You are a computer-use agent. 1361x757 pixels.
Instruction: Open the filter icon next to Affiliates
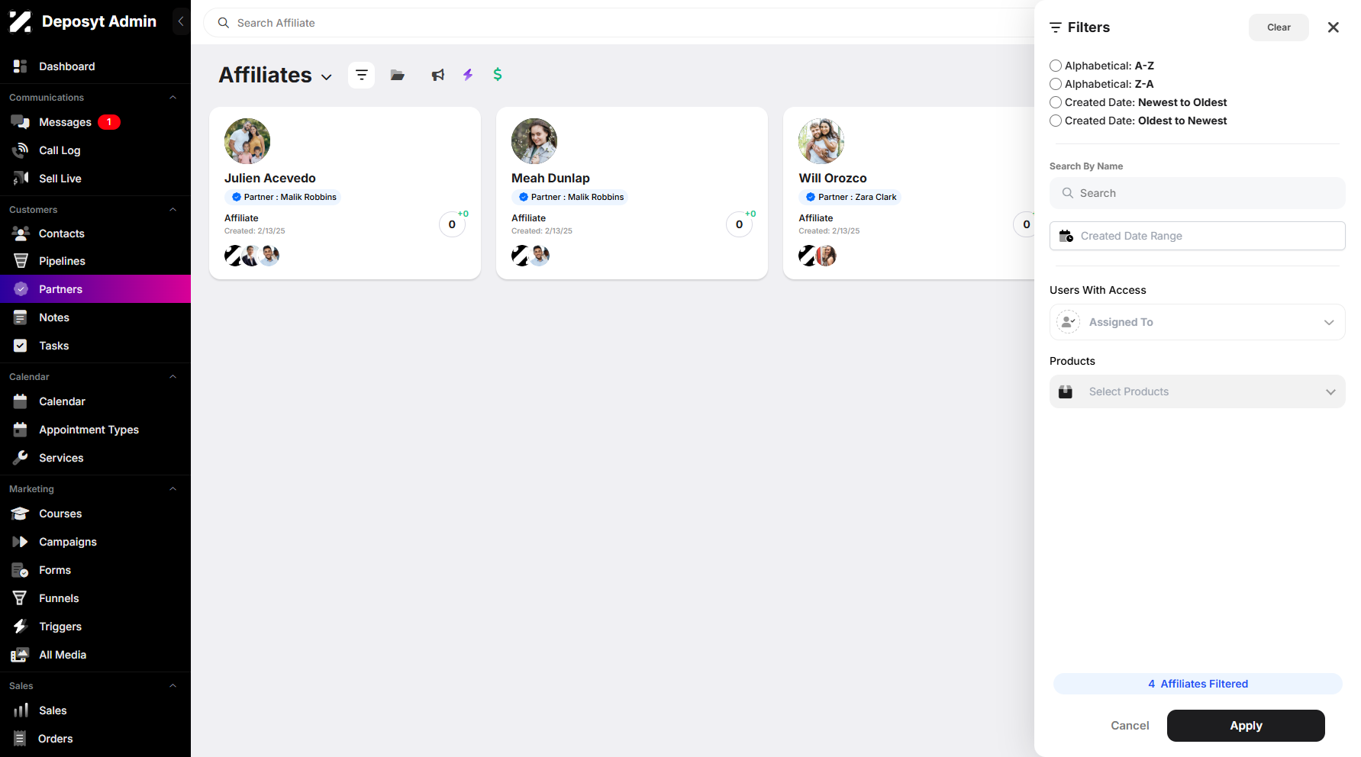click(361, 75)
